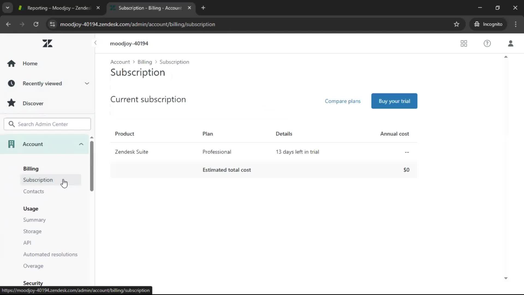Close the Subscription - Billing tab

[x=189, y=8]
